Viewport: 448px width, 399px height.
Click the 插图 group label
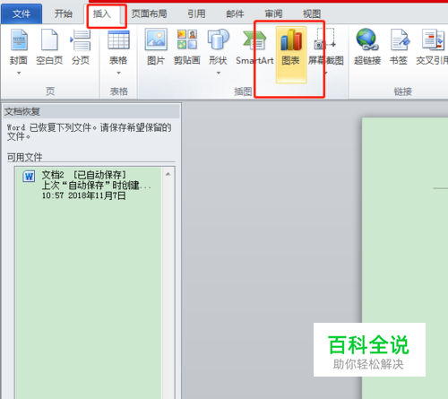(x=243, y=91)
